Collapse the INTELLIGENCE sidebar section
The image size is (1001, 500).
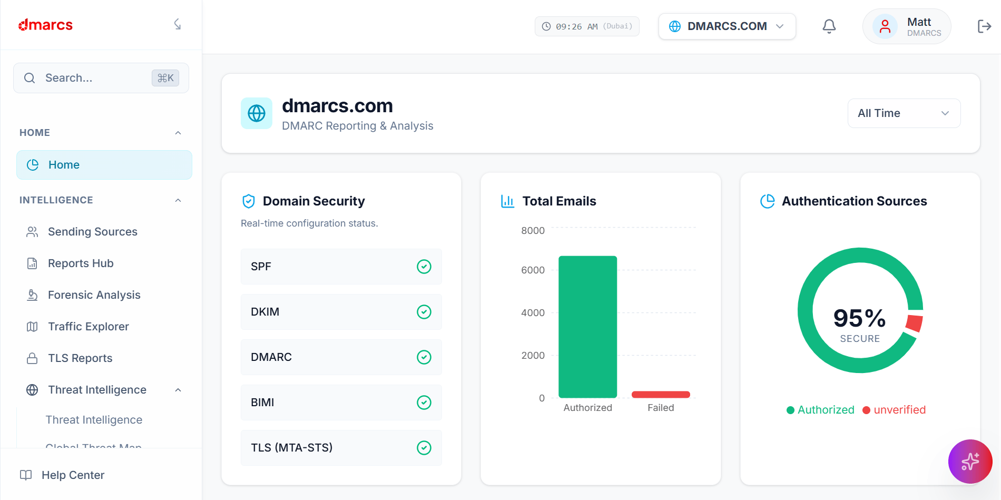(178, 200)
